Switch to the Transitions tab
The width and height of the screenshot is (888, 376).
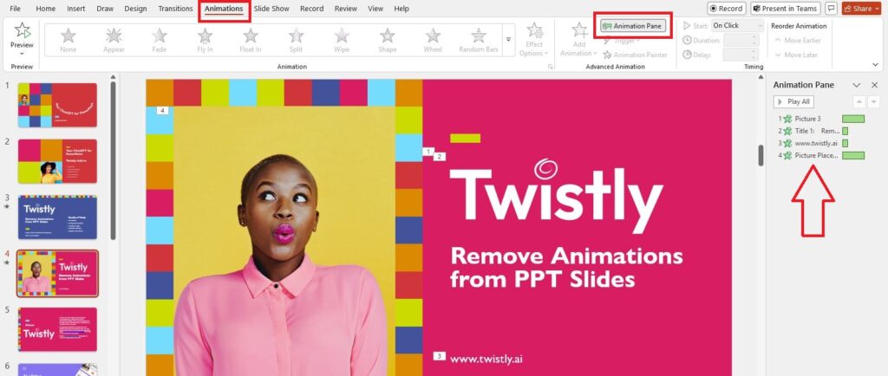pos(175,9)
